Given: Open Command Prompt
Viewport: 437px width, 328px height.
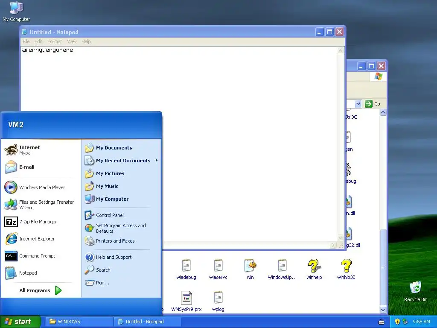Looking at the screenshot, I should (x=41, y=256).
